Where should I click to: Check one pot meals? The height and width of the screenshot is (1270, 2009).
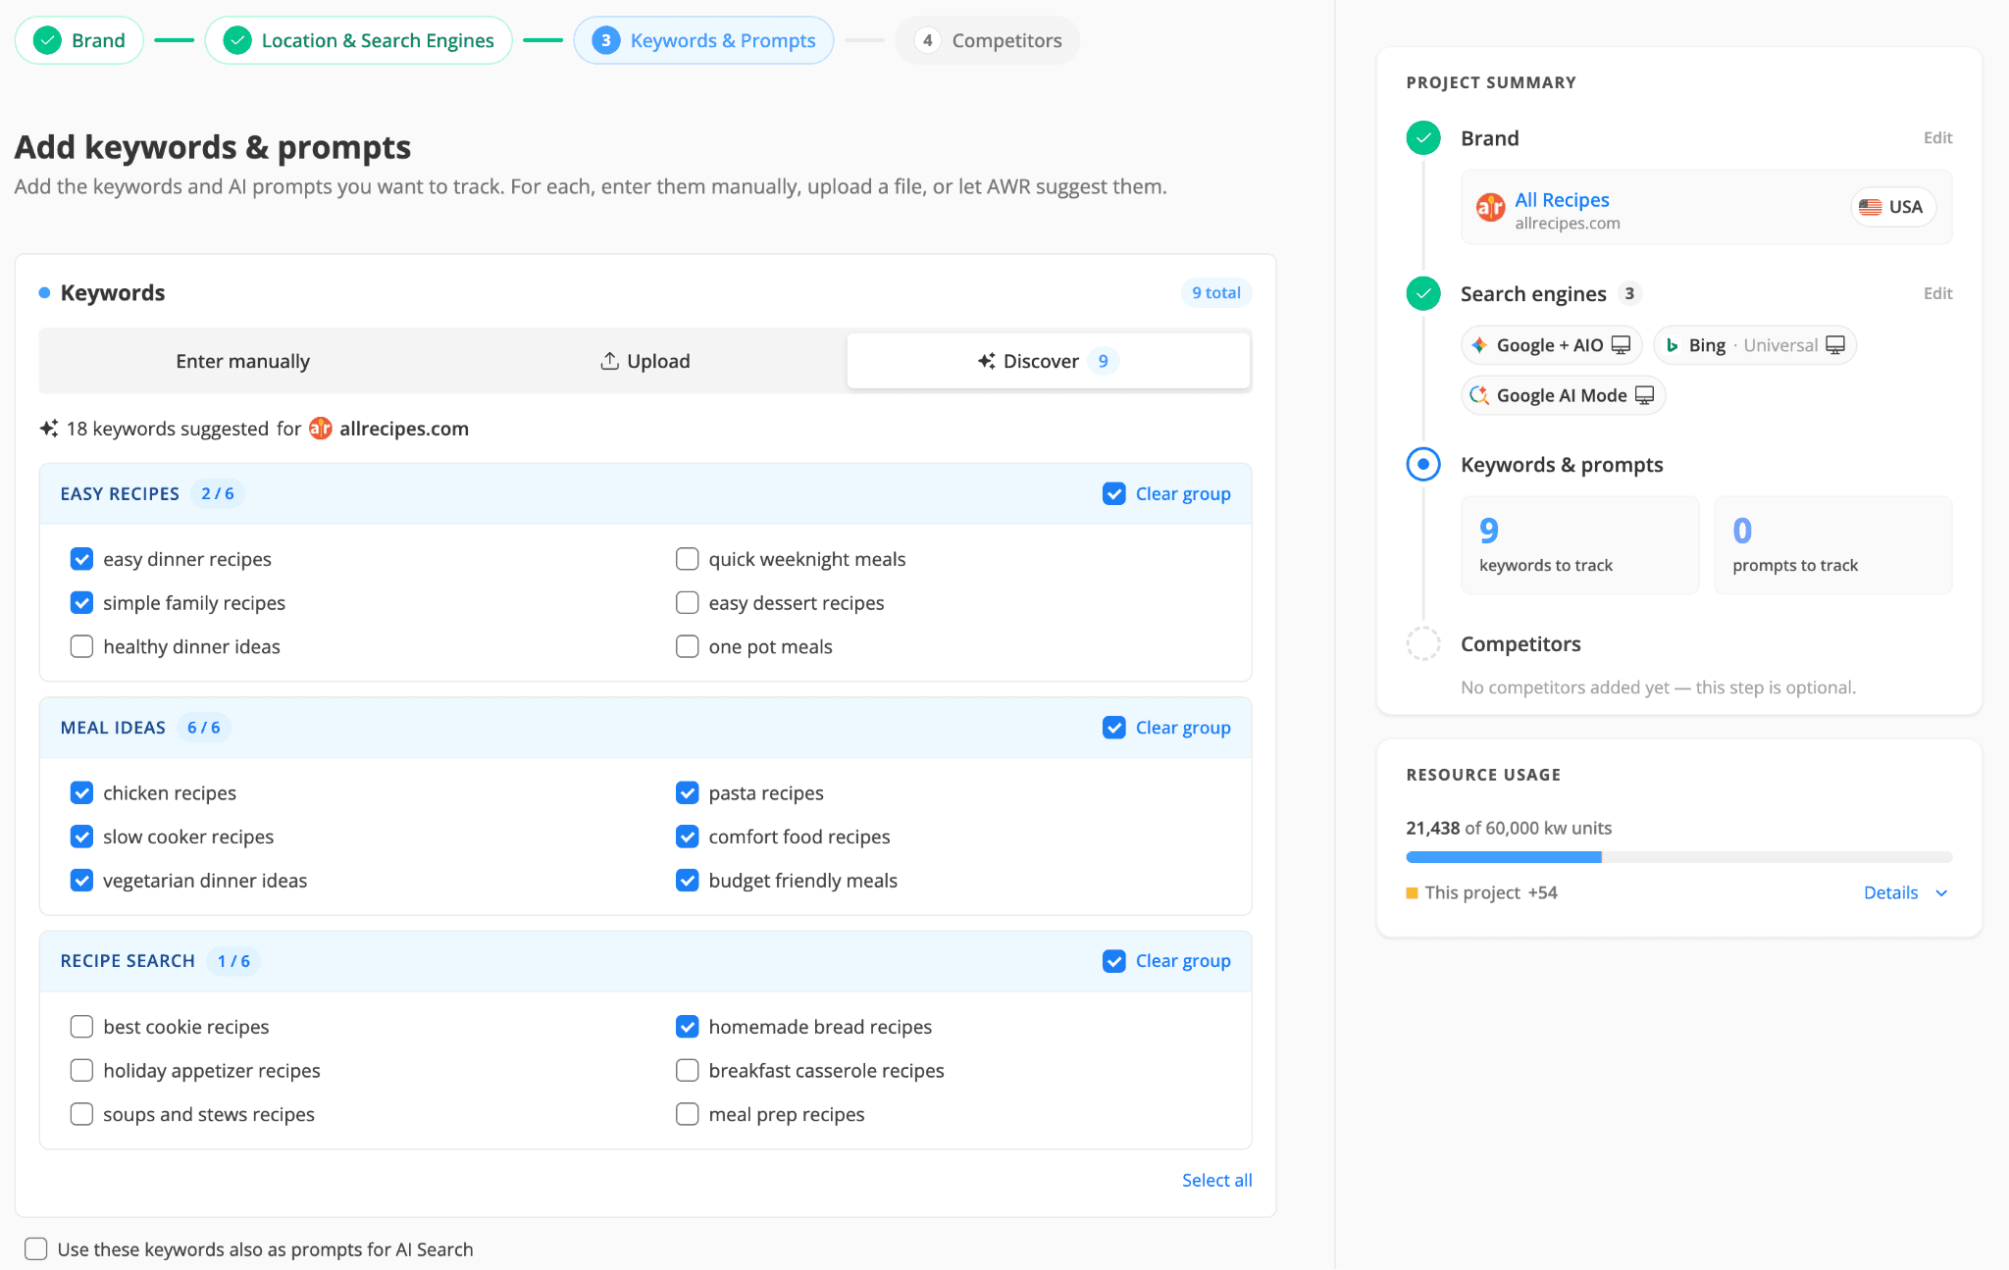pos(688,646)
